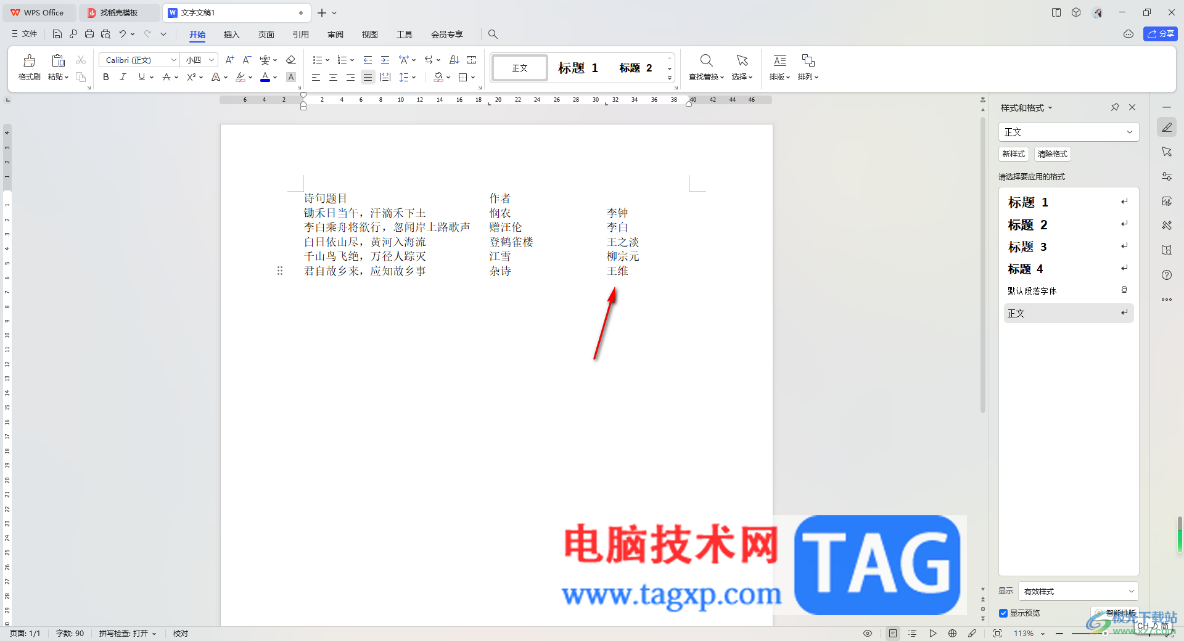Viewport: 1184px width, 641px height.
Task: Click the blue font color swatch
Action: click(x=265, y=77)
